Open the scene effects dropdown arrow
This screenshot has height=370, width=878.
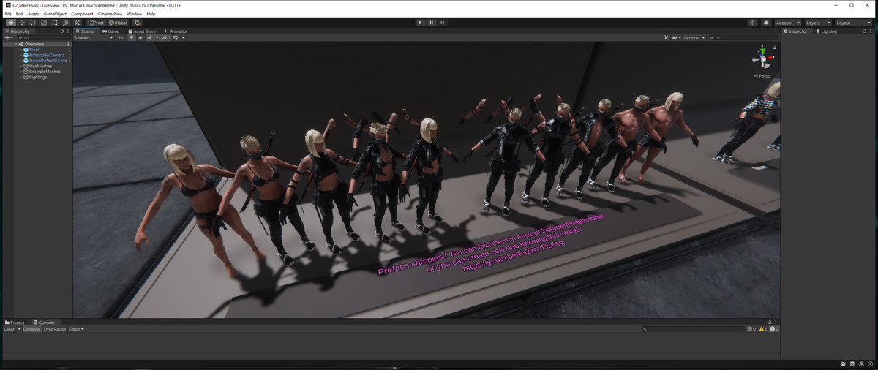[157, 38]
